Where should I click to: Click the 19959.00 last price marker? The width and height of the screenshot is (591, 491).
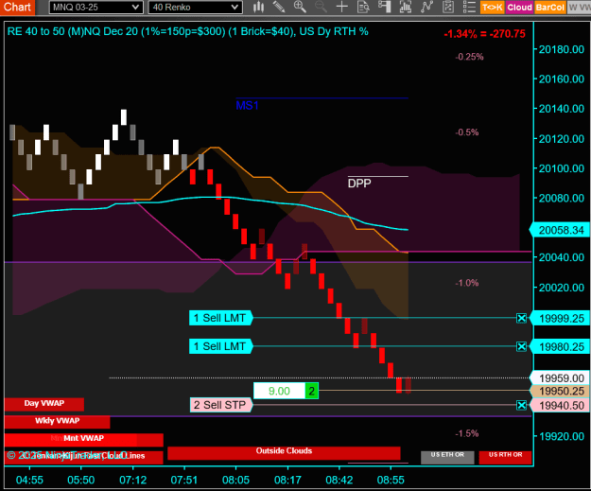coord(560,377)
